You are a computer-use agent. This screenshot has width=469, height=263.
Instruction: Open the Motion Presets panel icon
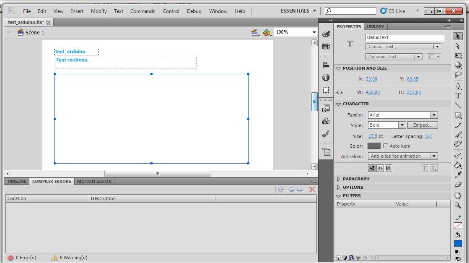tap(326, 133)
